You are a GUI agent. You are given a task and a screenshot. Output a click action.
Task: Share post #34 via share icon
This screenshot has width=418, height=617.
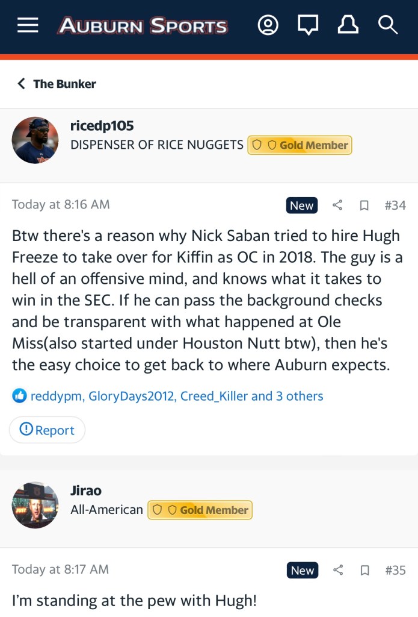337,205
